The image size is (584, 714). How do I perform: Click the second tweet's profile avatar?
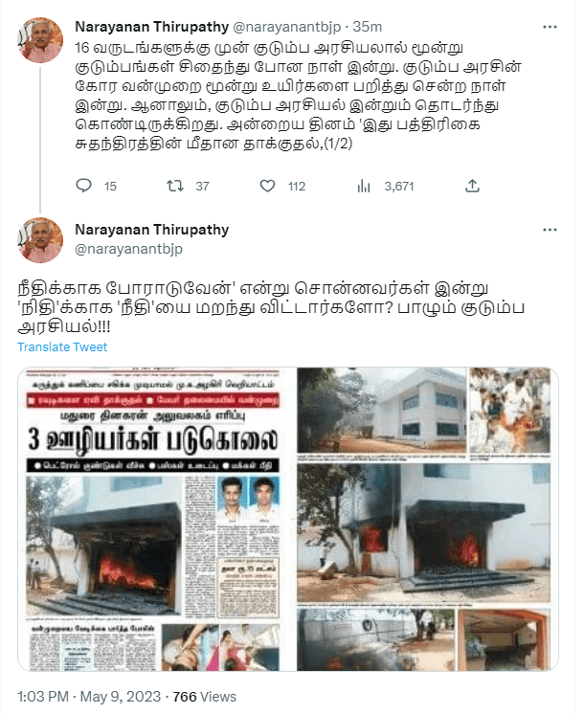40,240
